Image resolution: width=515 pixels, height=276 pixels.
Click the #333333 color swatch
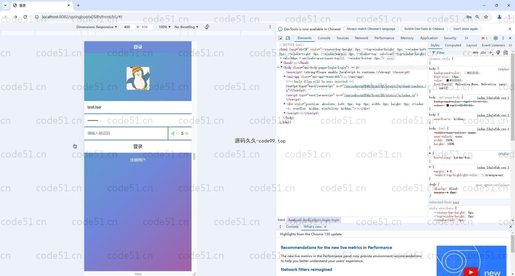[x=448, y=80]
